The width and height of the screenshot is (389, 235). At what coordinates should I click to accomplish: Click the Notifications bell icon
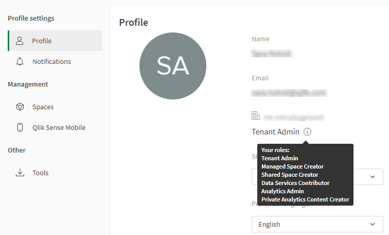20,61
